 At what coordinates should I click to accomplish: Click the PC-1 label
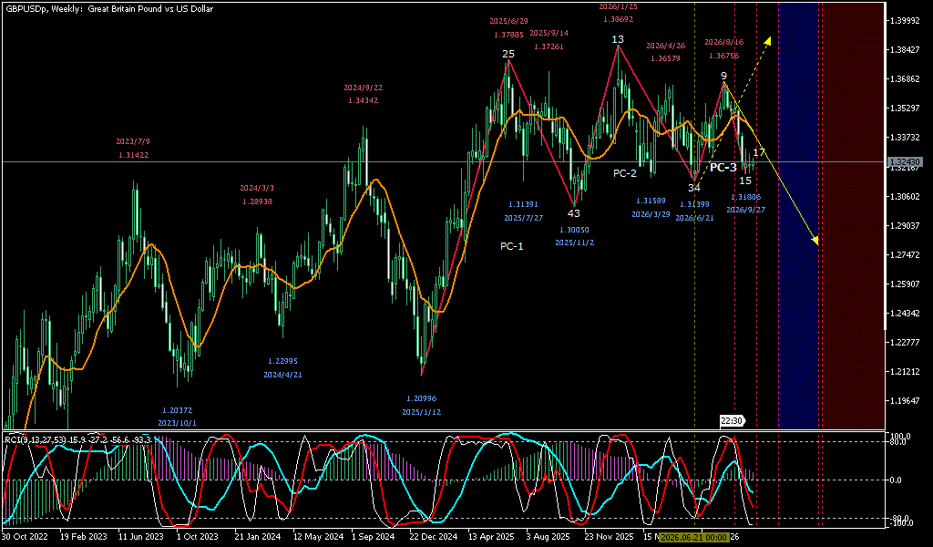pos(512,246)
